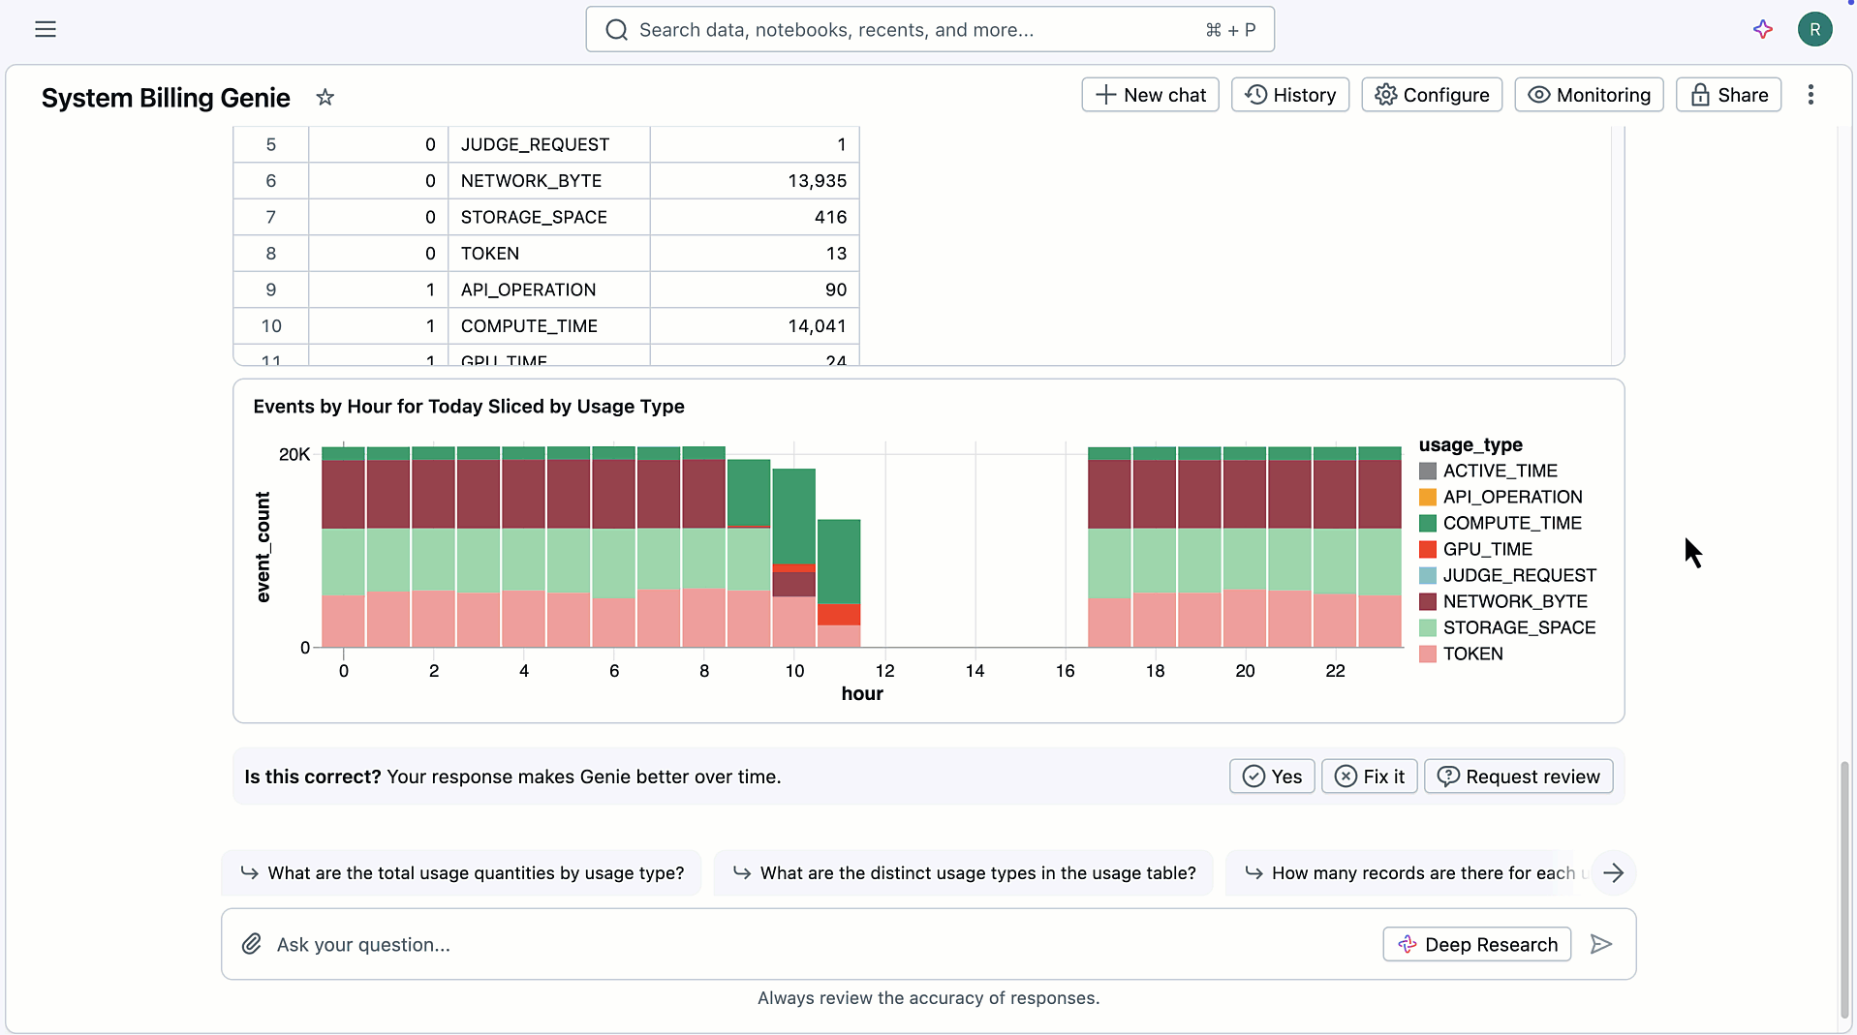1857x1035 pixels.
Task: Toggle Deep Research mode
Action: [1476, 944]
